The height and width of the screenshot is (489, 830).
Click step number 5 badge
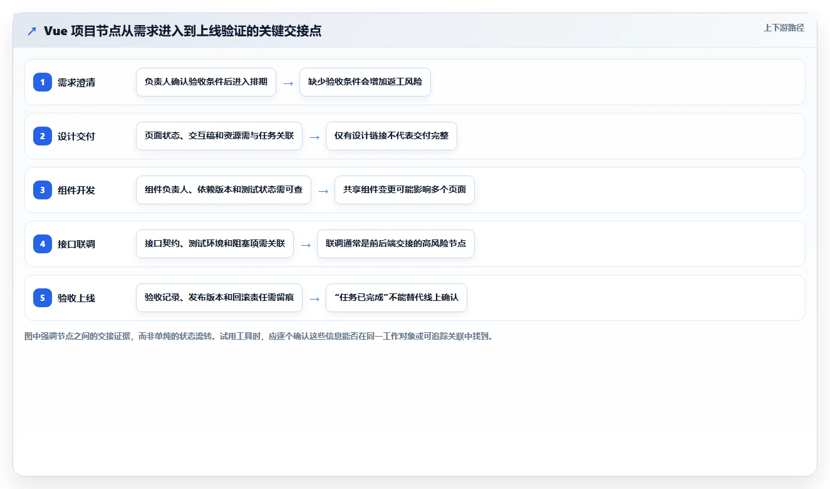[x=43, y=298]
